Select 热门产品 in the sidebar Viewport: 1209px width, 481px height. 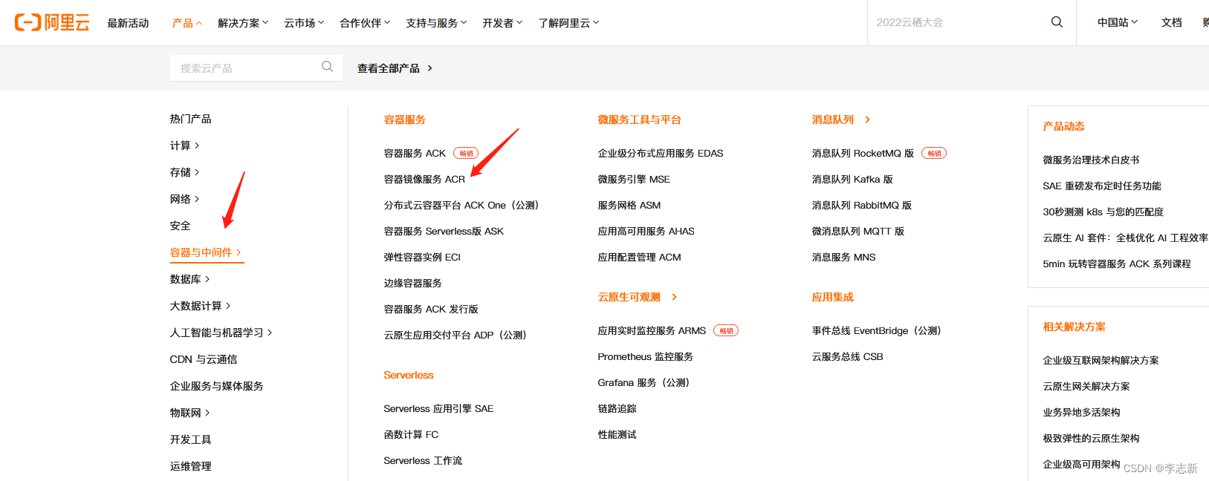tap(190, 119)
